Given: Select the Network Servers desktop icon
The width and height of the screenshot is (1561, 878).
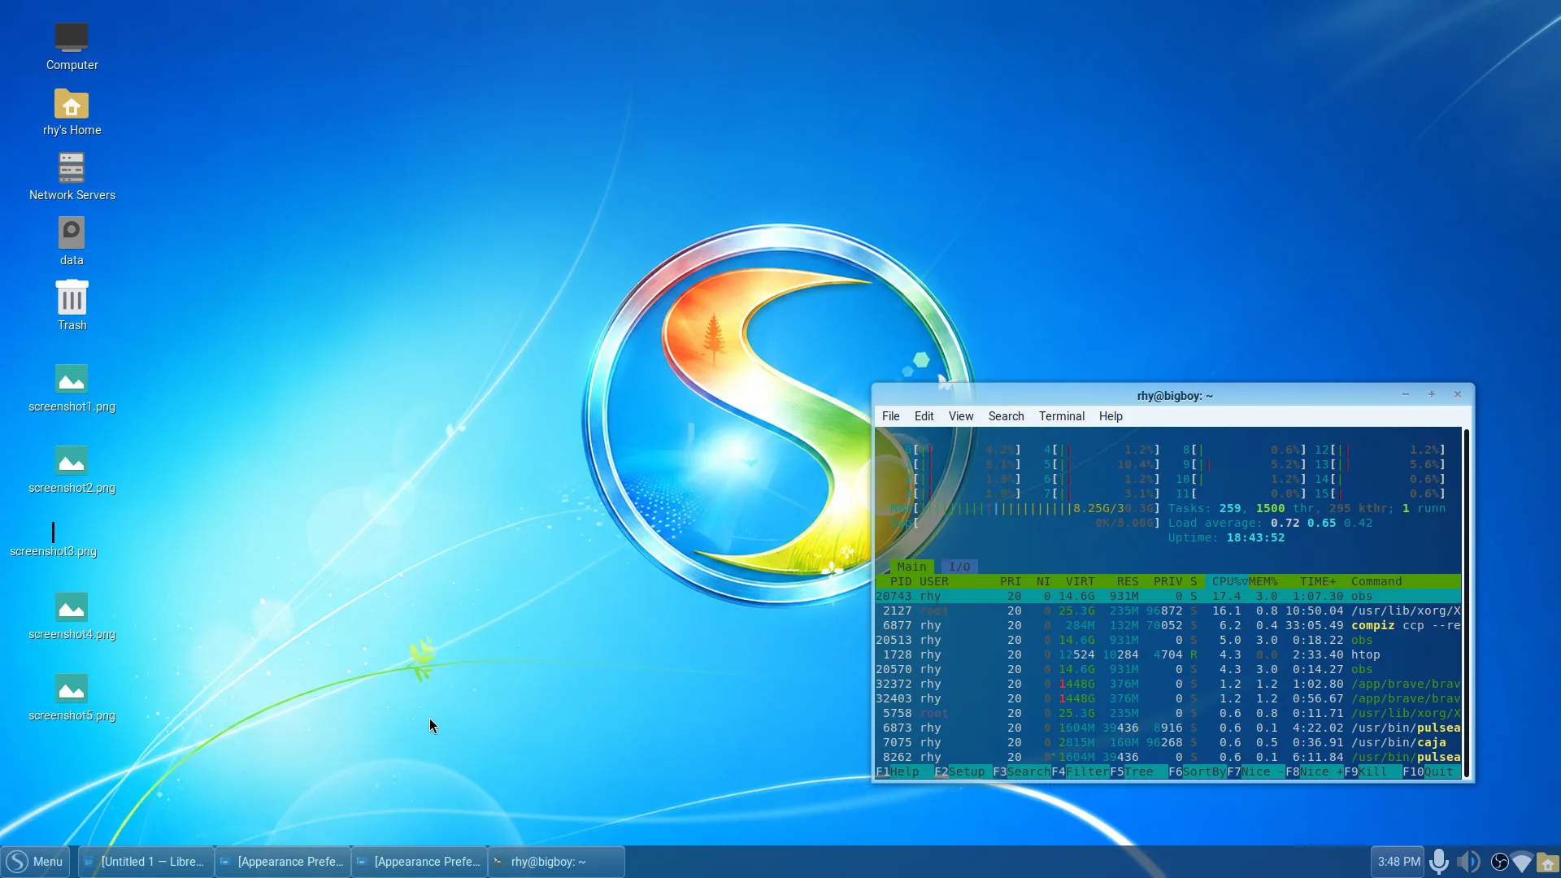Looking at the screenshot, I should point(72,168).
